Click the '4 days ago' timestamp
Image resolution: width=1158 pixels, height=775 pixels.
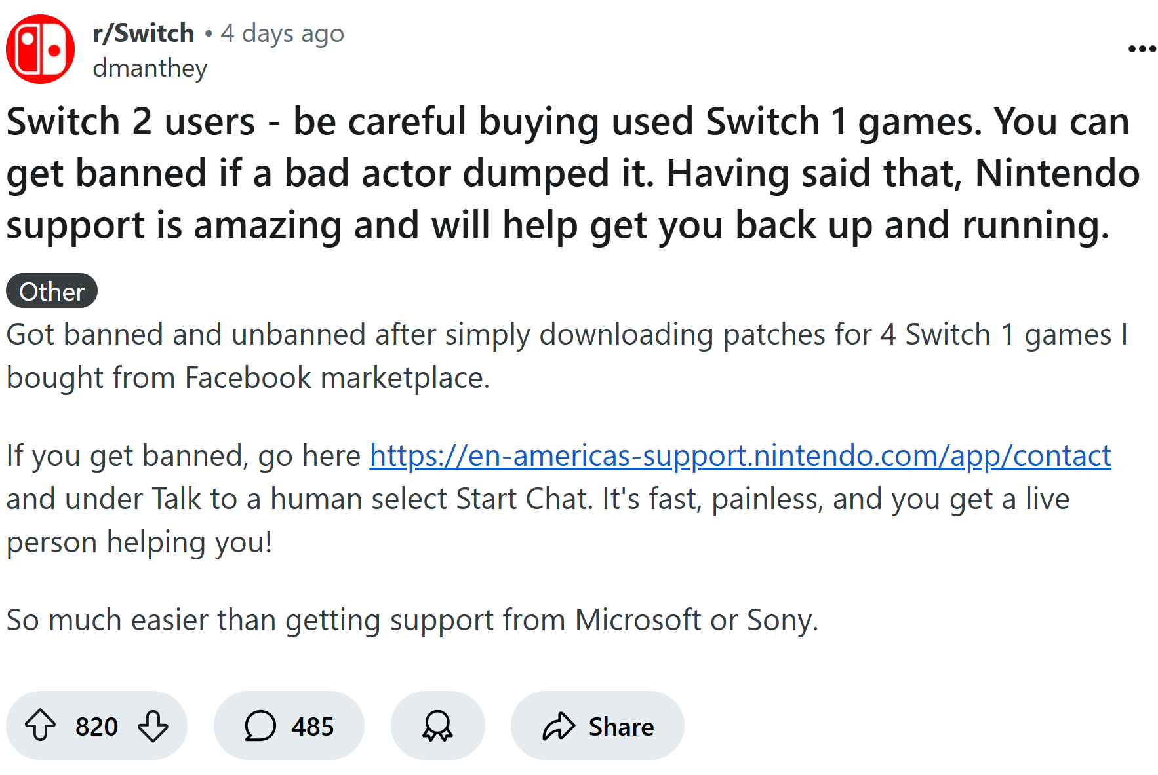coord(282,33)
